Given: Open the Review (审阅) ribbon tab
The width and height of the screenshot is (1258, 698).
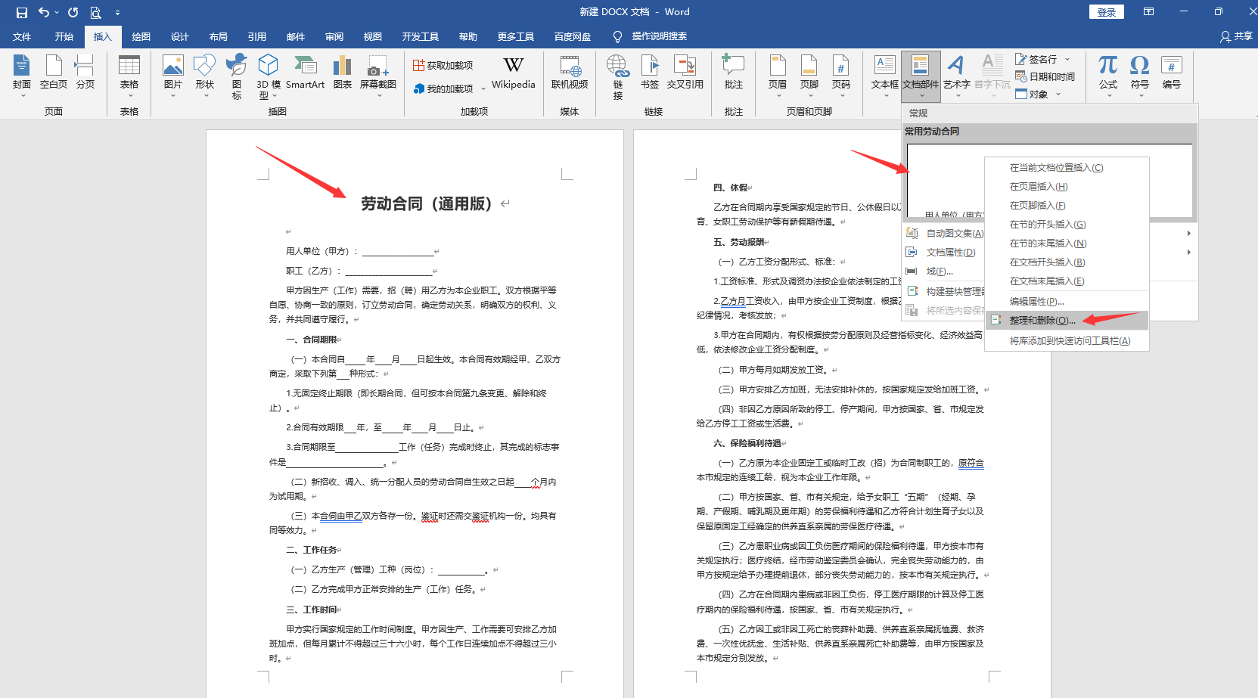Looking at the screenshot, I should click(334, 36).
